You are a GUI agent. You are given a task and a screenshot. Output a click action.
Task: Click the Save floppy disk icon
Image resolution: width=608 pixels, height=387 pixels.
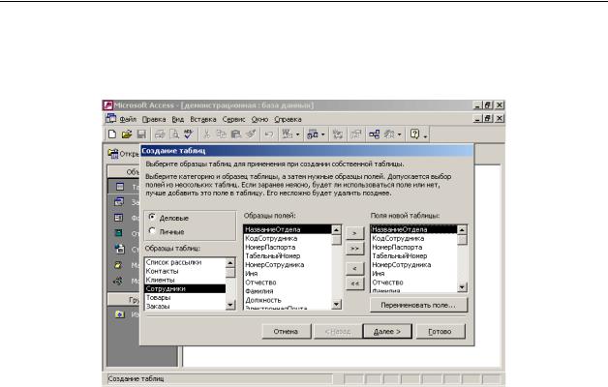[x=141, y=134]
